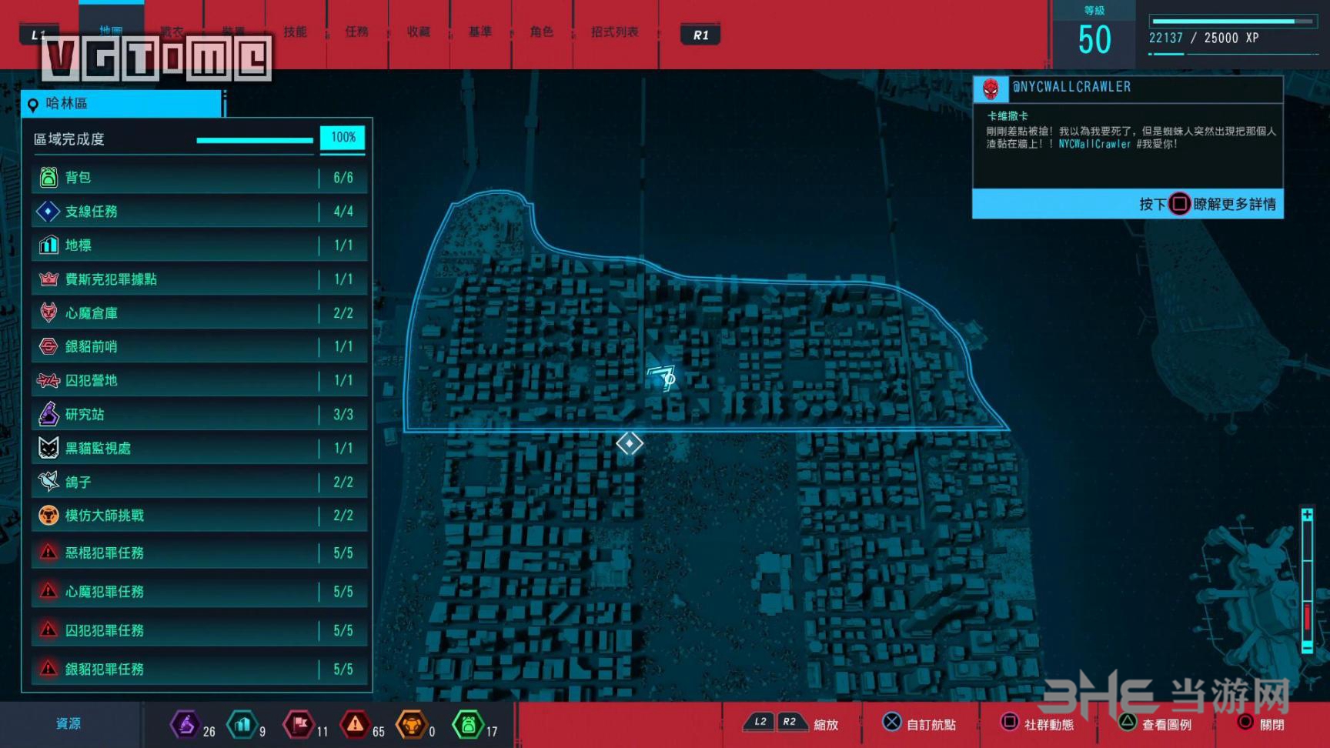Click the map zoom level gauge
The width and height of the screenshot is (1330, 748).
click(x=1307, y=581)
